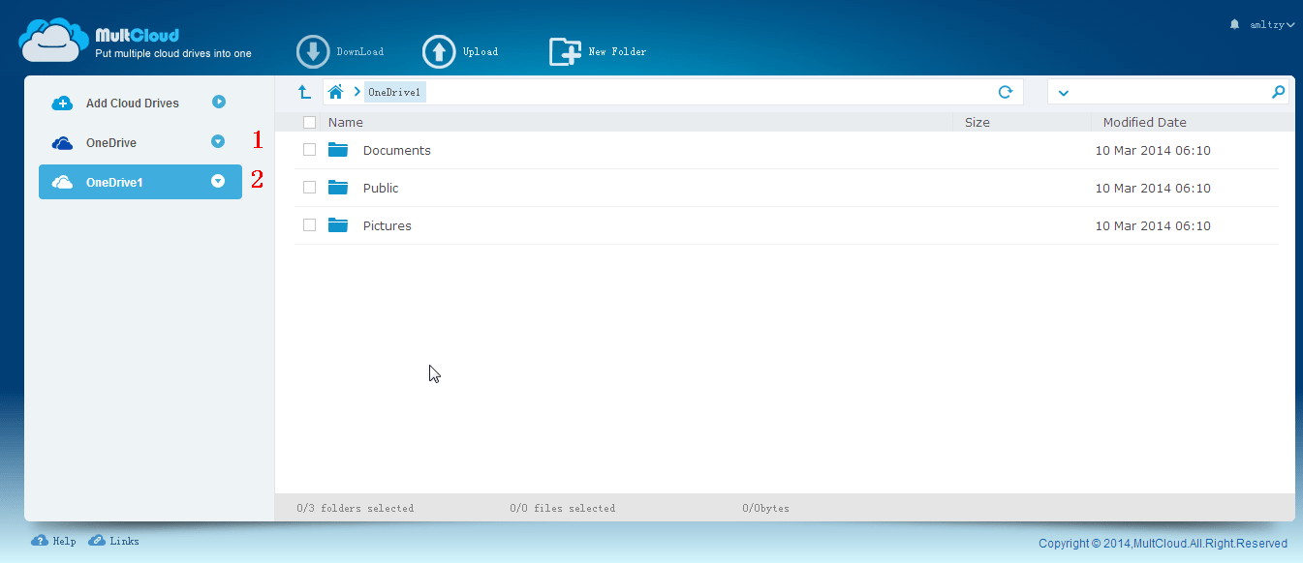Check the Public folder checkbox
Screen dimensions: 1303x563
tap(309, 188)
